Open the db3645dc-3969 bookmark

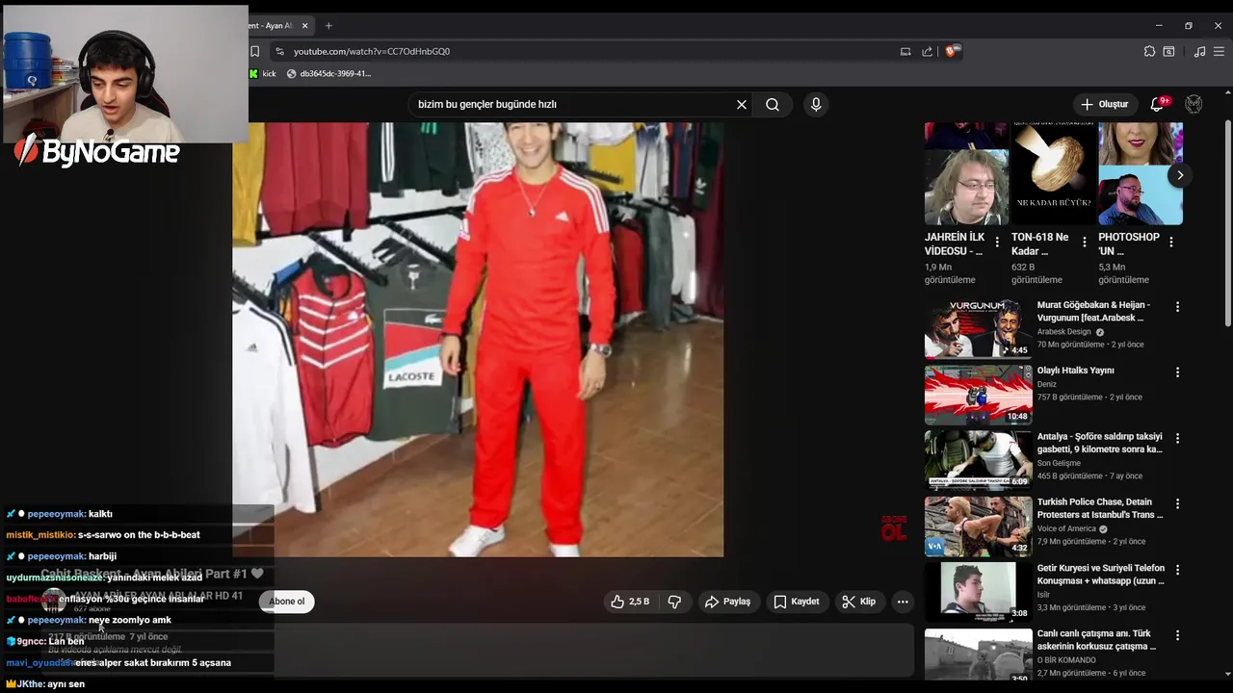tap(328, 74)
